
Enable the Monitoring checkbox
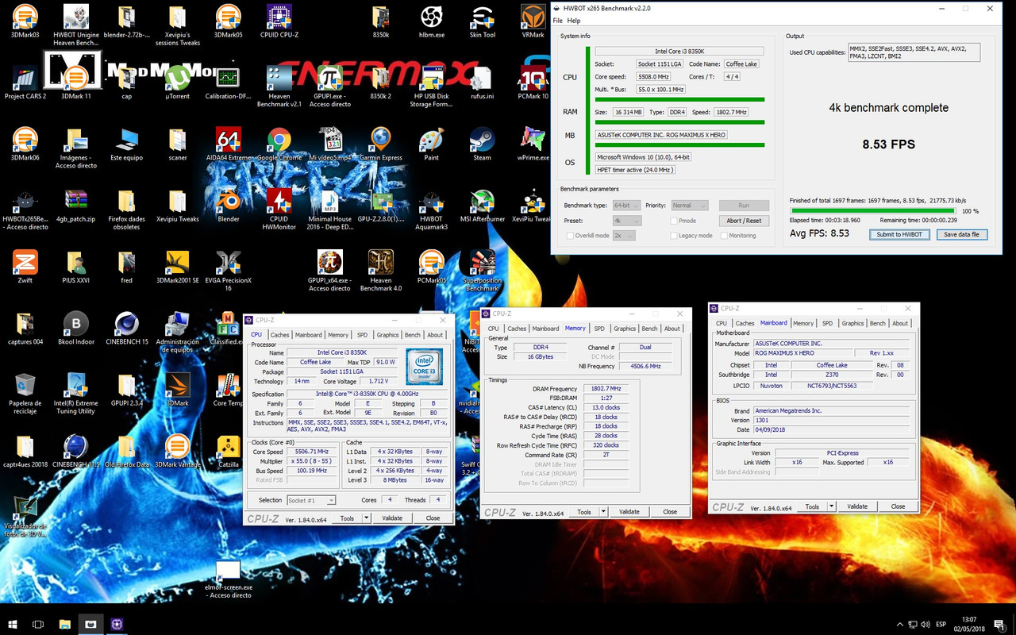click(724, 236)
